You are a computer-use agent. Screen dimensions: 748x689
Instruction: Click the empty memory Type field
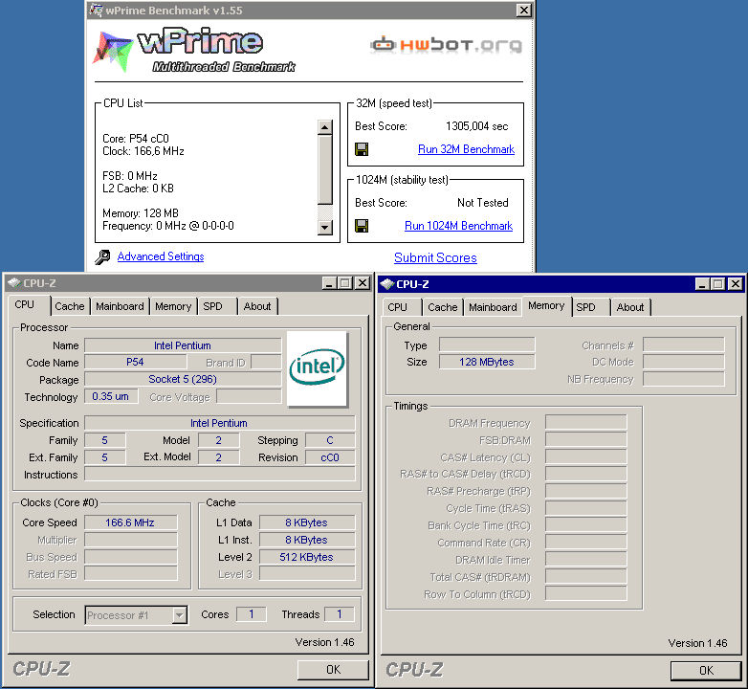[487, 344]
